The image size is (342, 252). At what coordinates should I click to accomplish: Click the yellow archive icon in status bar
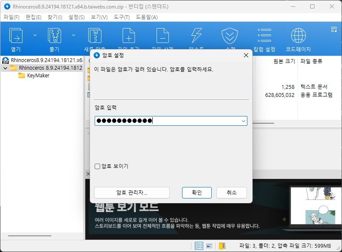tap(222, 246)
